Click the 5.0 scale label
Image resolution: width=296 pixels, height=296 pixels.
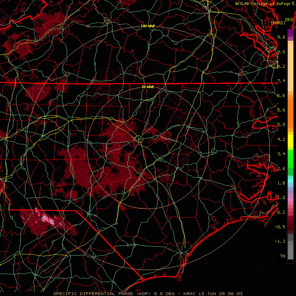[x=281, y=125]
